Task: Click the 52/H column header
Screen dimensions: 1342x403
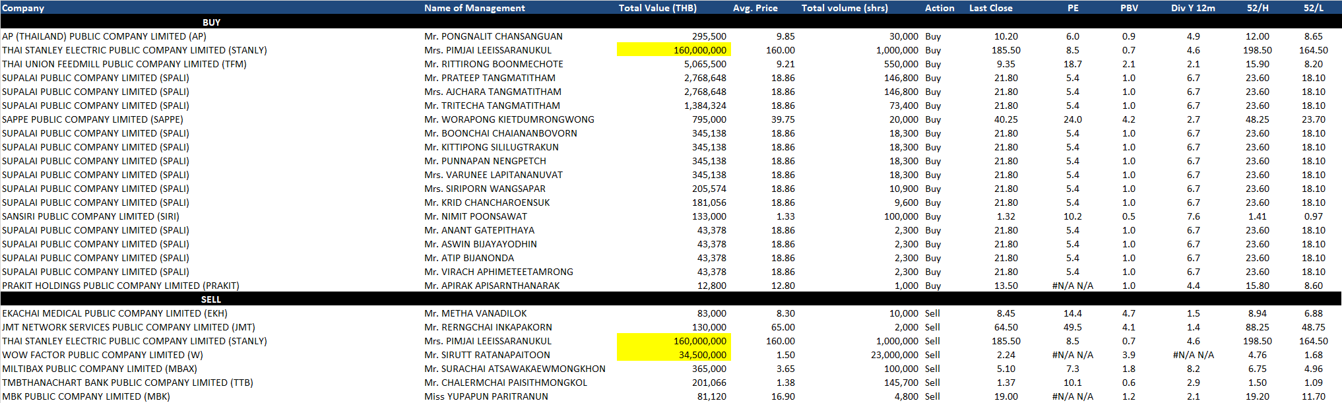Action: [1257, 8]
